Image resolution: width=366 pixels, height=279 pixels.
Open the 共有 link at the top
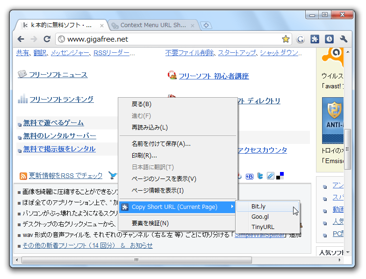point(22,53)
